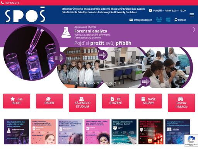Select the last slider dot
The width and height of the screenshot is (198, 149).
(x=115, y=83)
